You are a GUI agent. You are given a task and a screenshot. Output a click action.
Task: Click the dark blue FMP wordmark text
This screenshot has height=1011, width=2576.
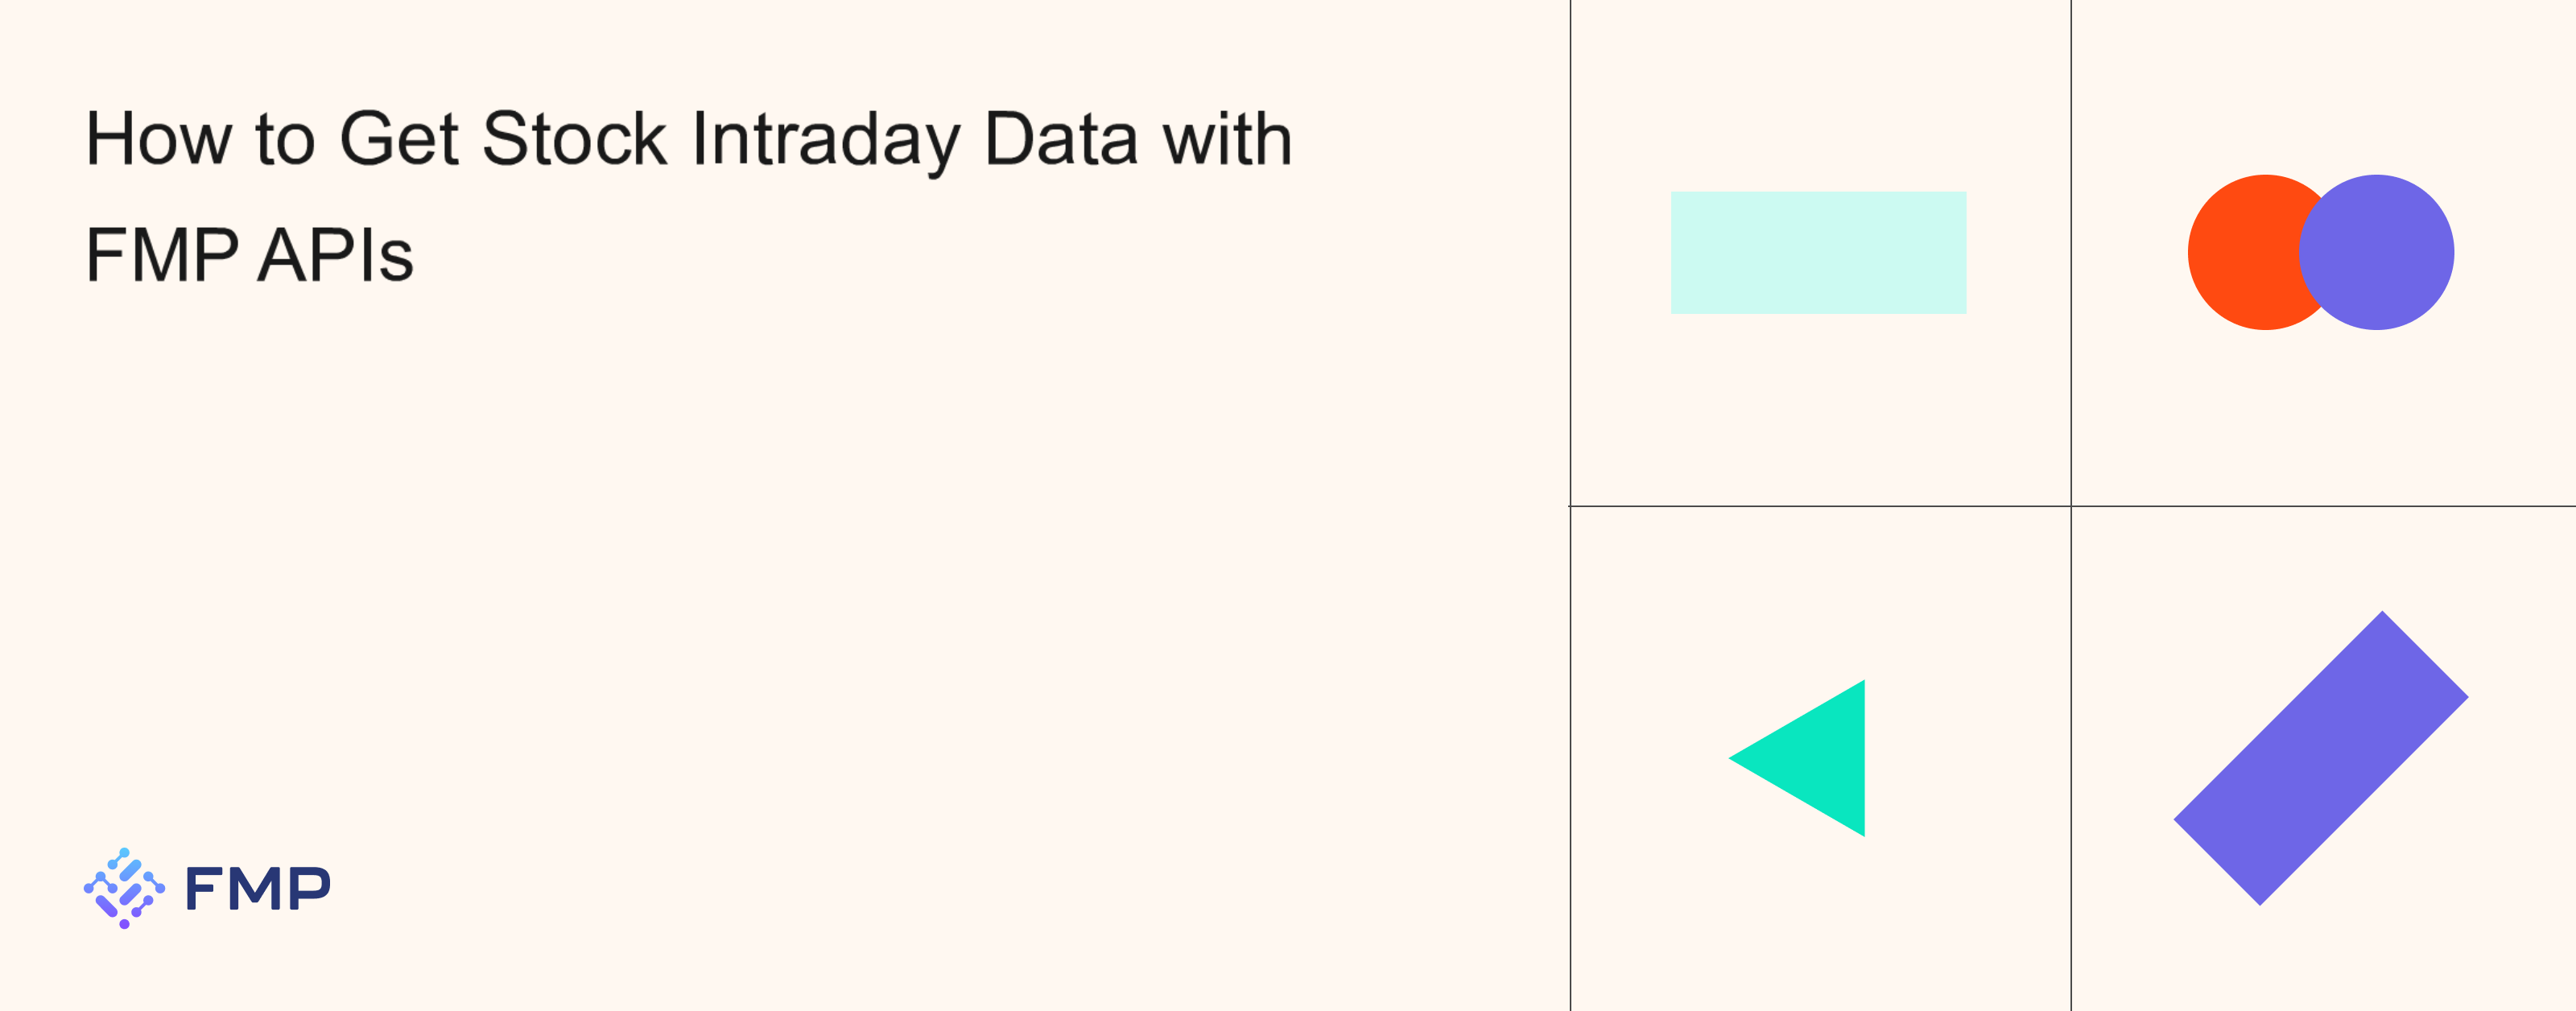(258, 888)
